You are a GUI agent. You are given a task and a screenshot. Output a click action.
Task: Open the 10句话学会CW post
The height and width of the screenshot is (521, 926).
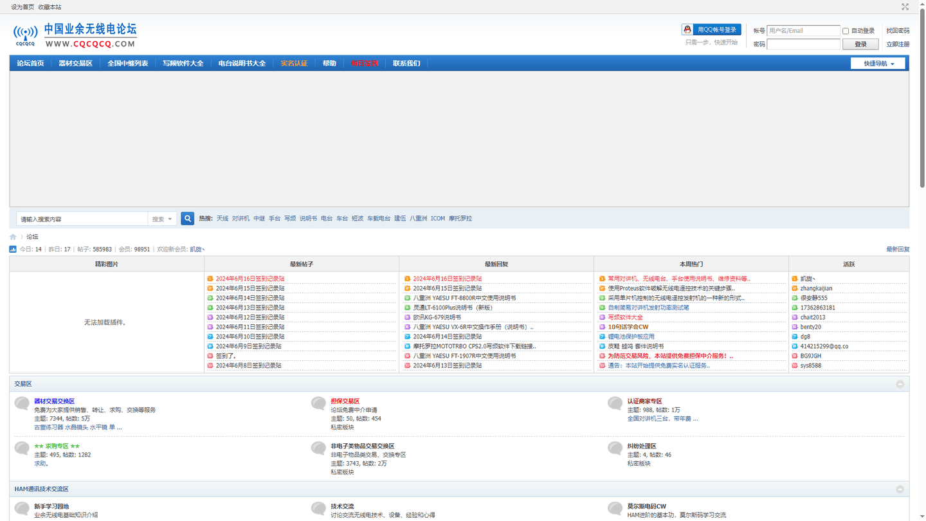point(628,327)
